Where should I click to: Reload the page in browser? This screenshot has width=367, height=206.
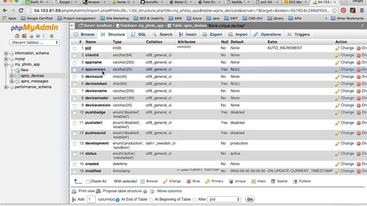click(21, 10)
